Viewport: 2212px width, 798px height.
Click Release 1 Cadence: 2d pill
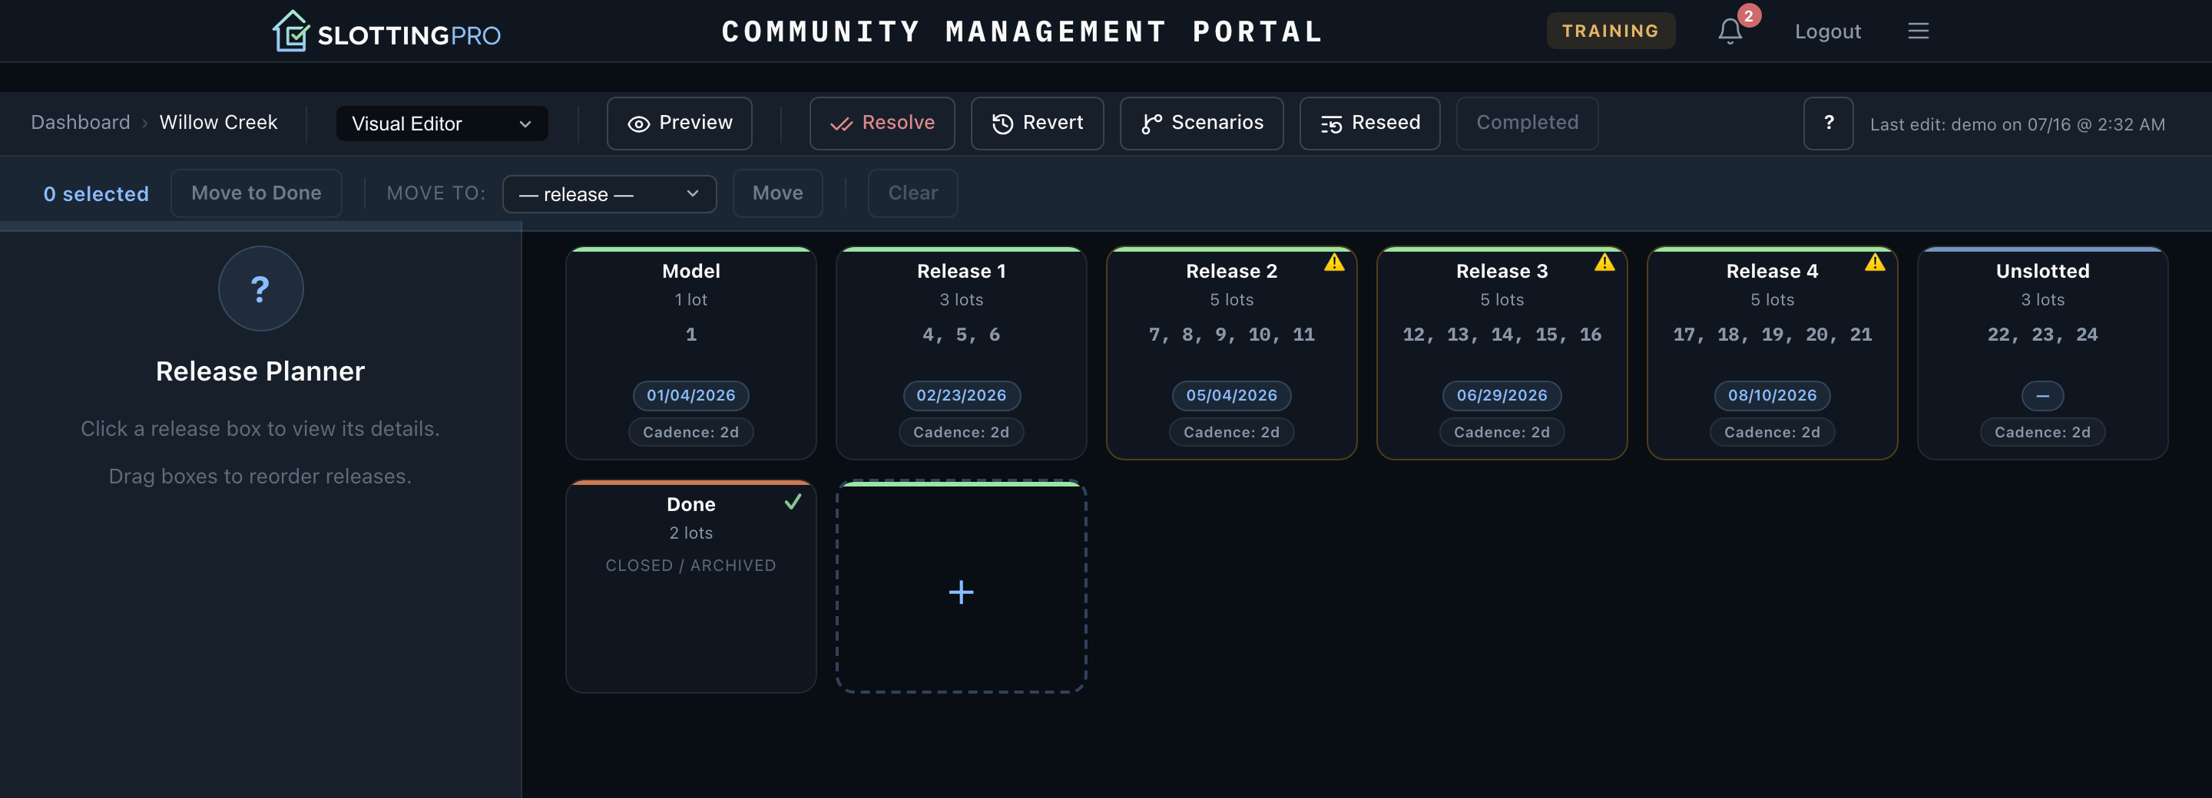pos(961,433)
